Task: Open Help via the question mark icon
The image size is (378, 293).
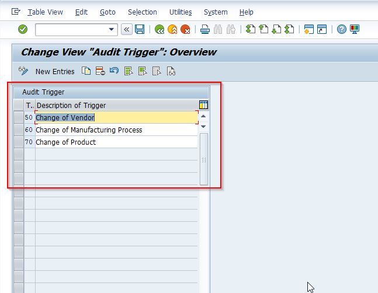Action: [x=342, y=29]
